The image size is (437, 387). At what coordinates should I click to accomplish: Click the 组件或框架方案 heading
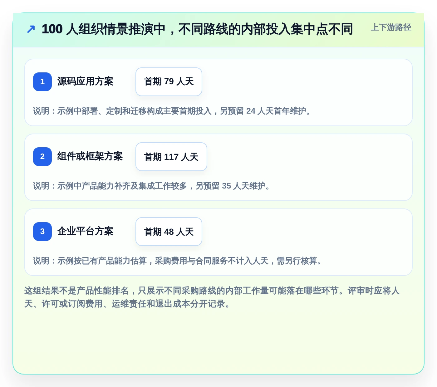coord(90,156)
